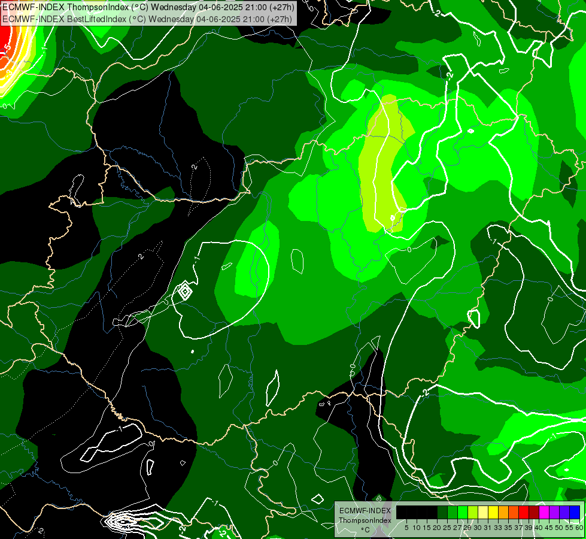Click the legend tick value 50
586x539 pixels.
tap(559, 528)
